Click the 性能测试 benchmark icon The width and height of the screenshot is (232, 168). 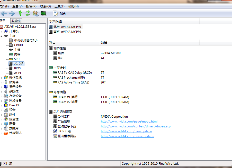(x=6, y=133)
